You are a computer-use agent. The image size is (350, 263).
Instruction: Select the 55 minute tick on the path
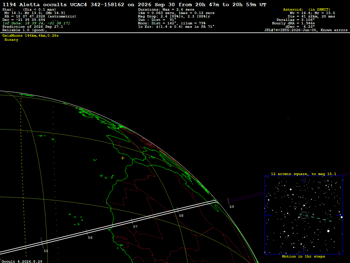coord(42,243)
